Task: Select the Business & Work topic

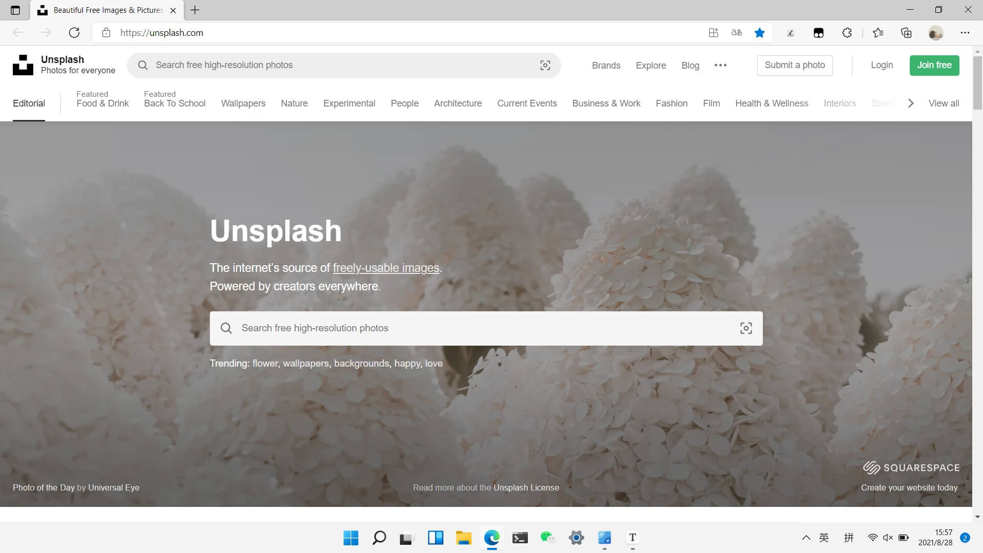Action: [606, 103]
